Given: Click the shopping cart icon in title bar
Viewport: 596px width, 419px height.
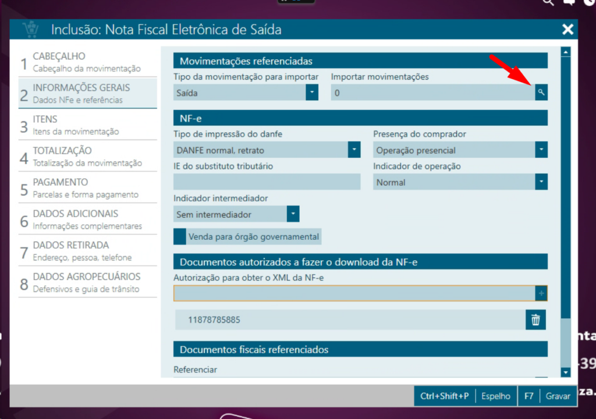Looking at the screenshot, I should coord(30,29).
